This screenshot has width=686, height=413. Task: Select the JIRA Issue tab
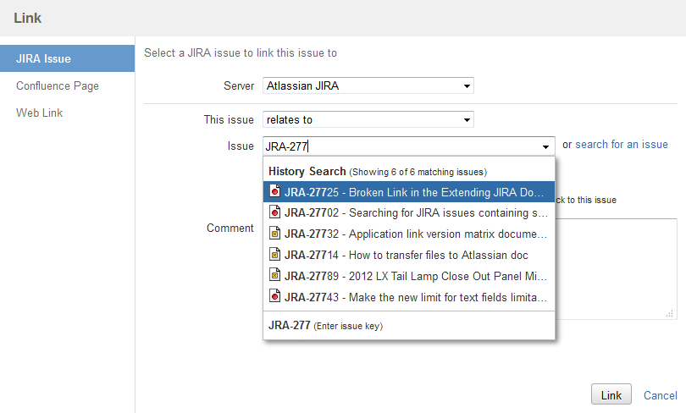(68, 58)
